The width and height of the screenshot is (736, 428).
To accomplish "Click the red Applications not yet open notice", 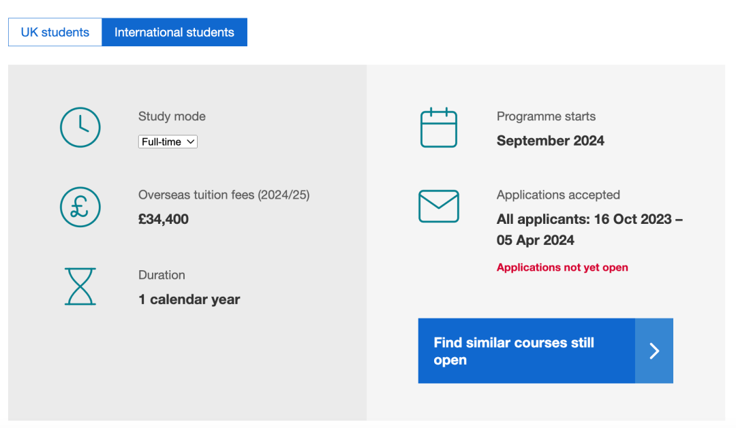I will click(x=562, y=267).
